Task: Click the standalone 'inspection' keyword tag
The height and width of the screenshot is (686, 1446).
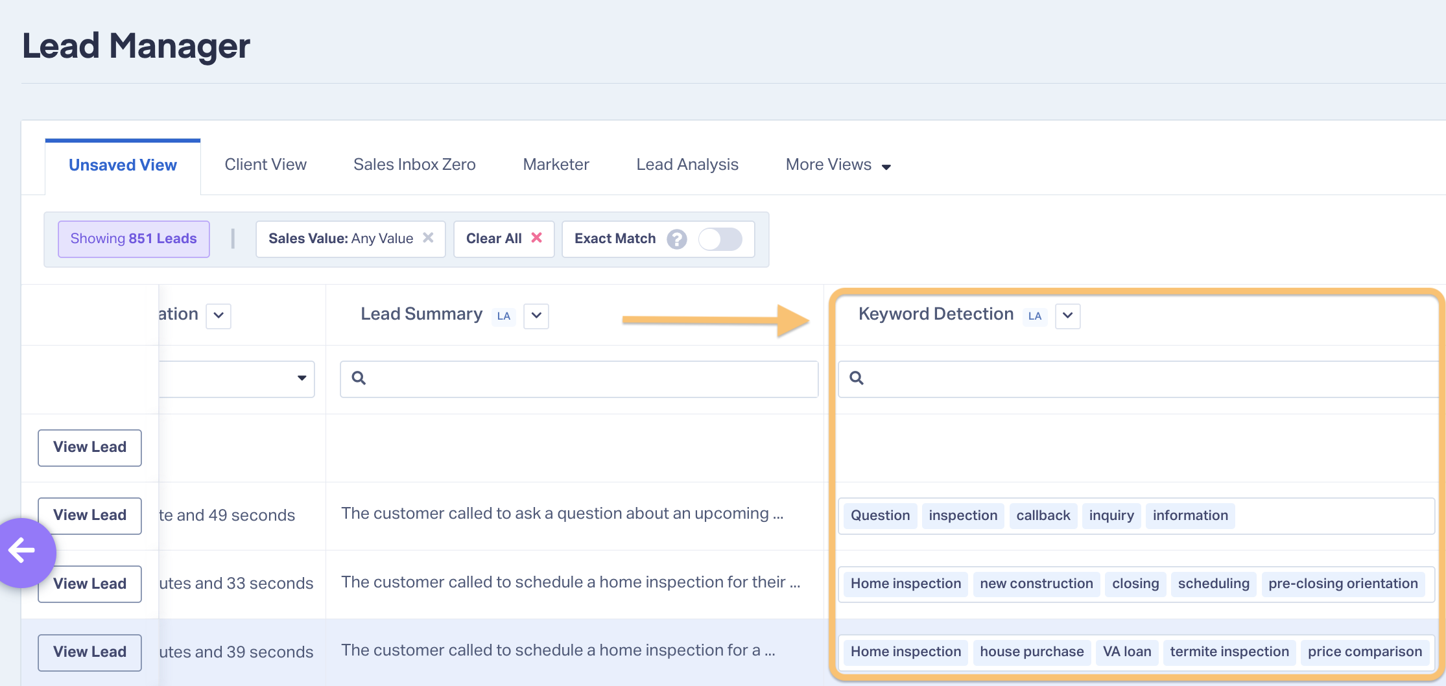Action: pos(963,516)
